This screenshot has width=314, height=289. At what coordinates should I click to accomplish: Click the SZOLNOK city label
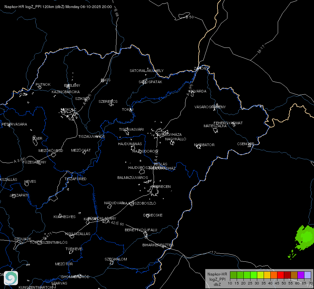(x=23, y=239)
